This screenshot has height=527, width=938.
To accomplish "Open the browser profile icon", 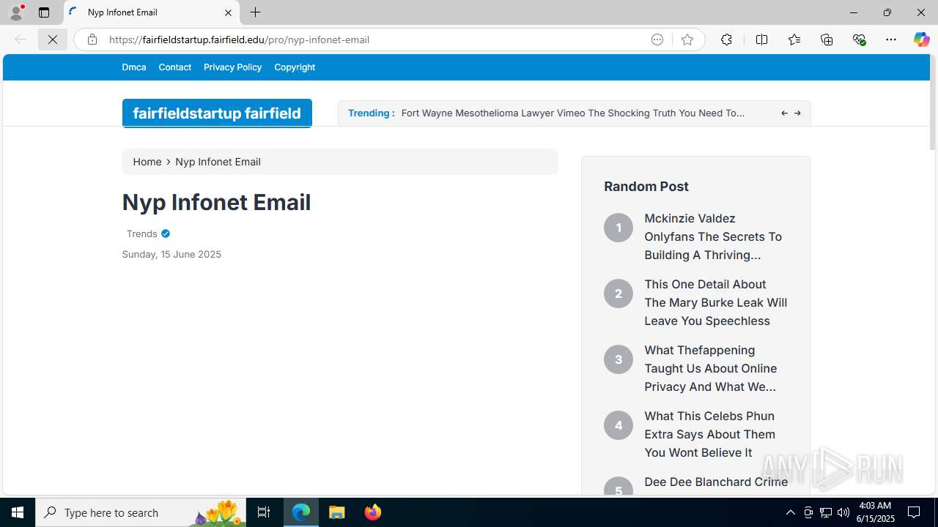I will pyautogui.click(x=16, y=12).
